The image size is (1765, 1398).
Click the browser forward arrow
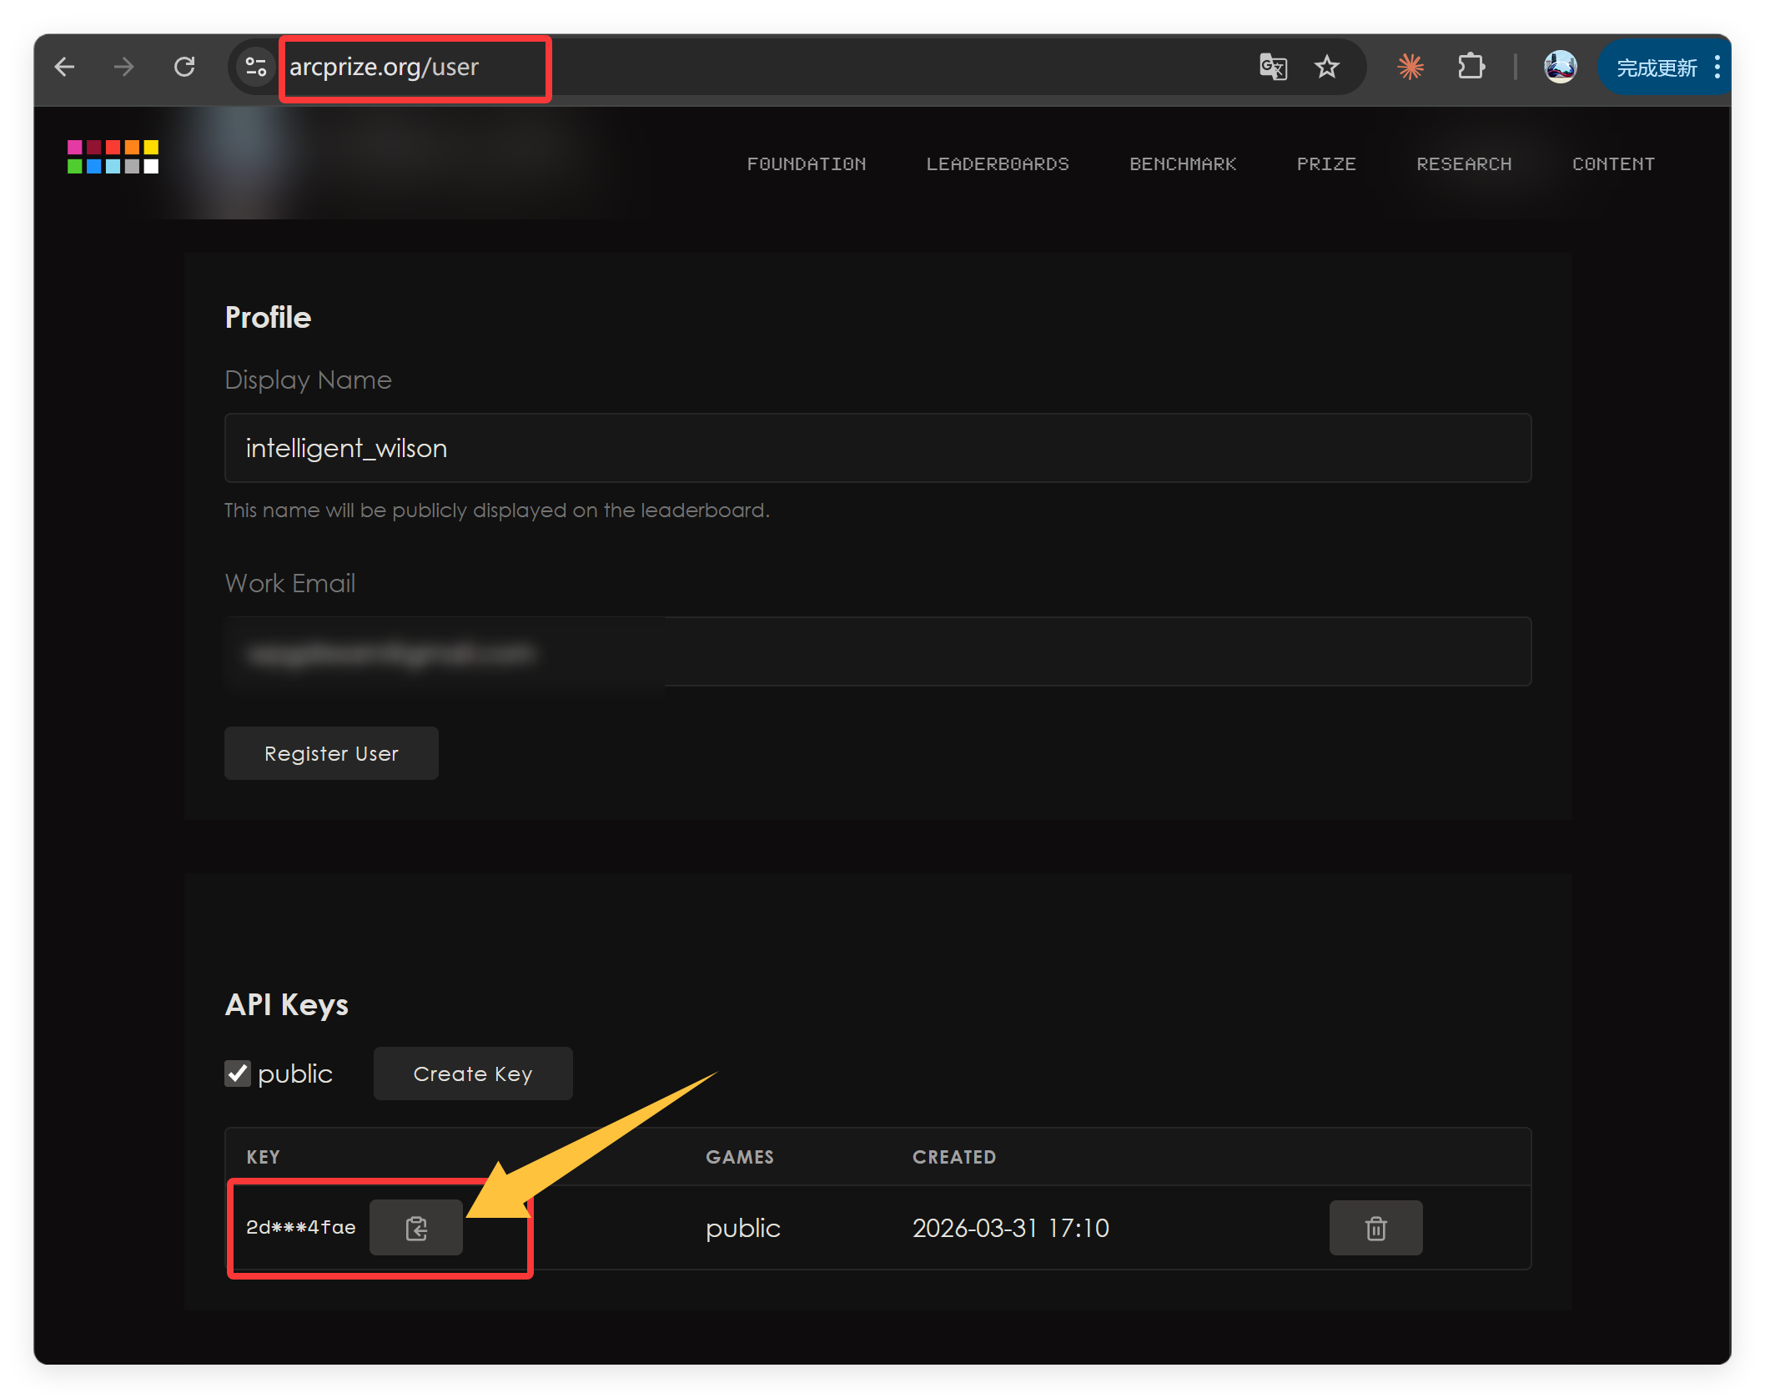124,67
